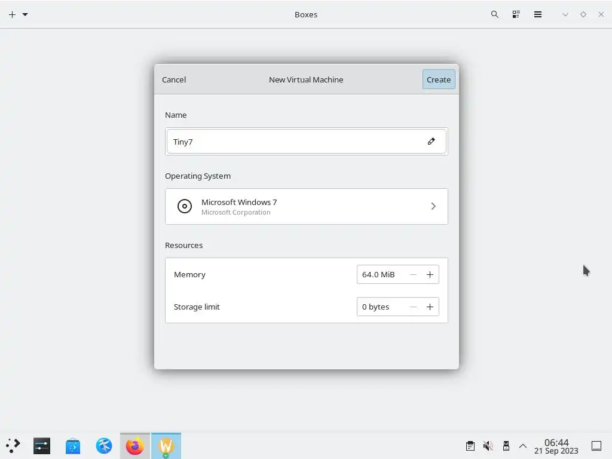The width and height of the screenshot is (612, 459).
Task: Click the show desktop icon in the taskbar corner
Action: (596, 446)
